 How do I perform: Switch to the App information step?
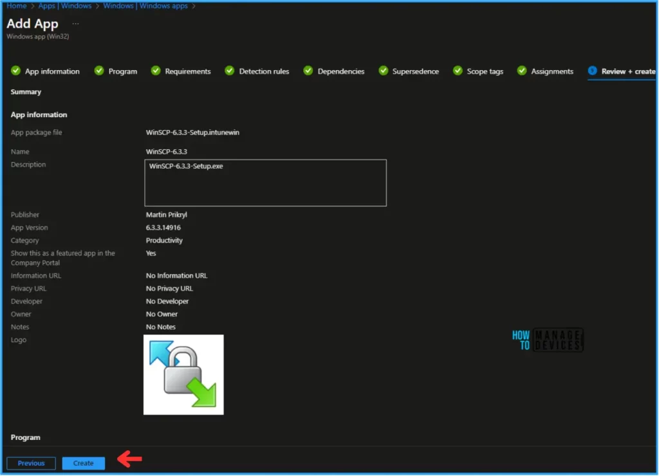click(52, 71)
